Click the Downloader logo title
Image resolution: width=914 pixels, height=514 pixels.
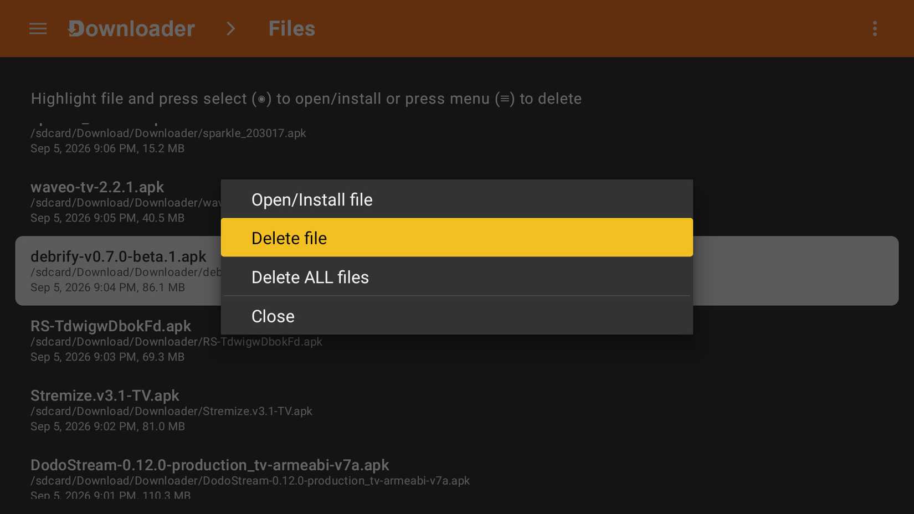[131, 29]
